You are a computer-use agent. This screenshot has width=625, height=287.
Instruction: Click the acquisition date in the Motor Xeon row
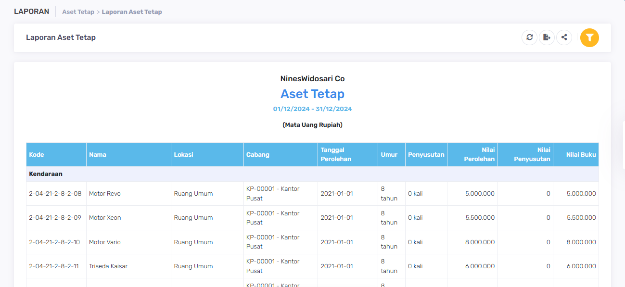[x=337, y=218]
